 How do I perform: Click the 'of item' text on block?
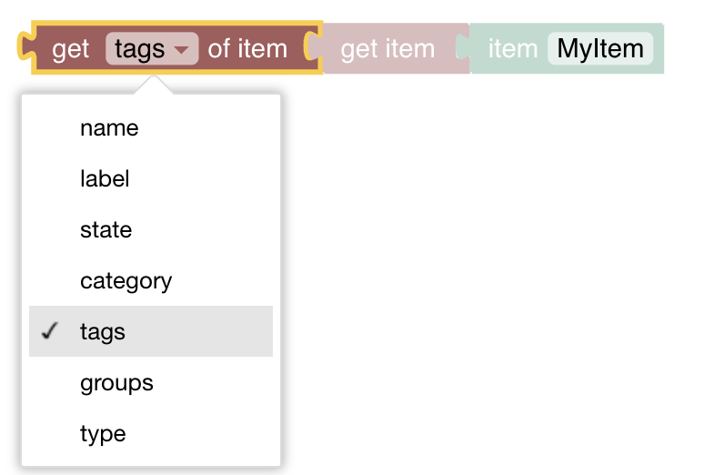pos(247,49)
